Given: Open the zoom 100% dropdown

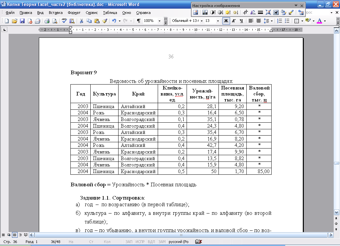Looking at the screenshot, I should [160, 21].
